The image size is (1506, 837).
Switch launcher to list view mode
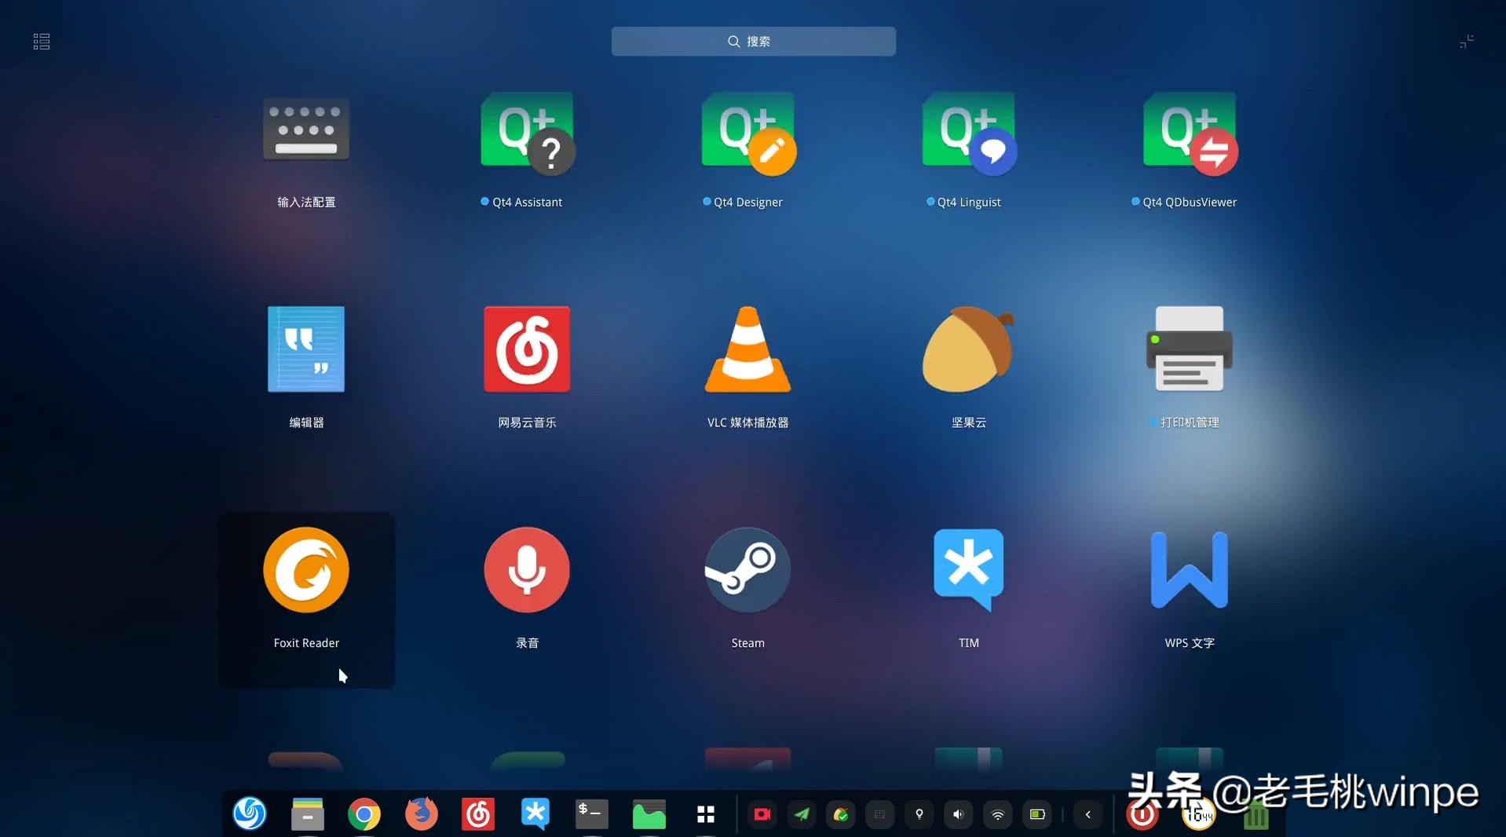[x=41, y=41]
